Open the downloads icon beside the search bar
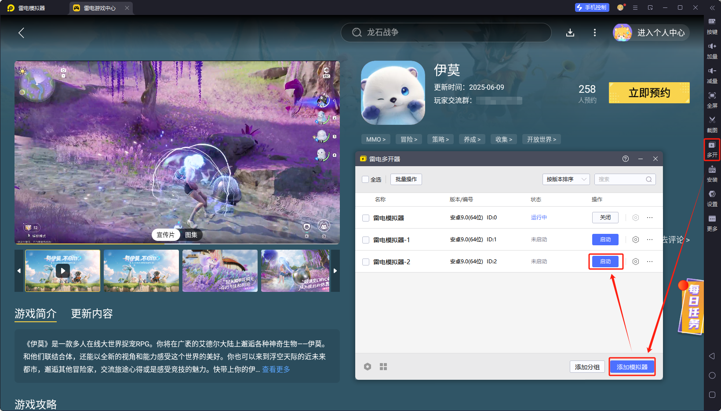Viewport: 721px width, 411px height. coord(570,33)
